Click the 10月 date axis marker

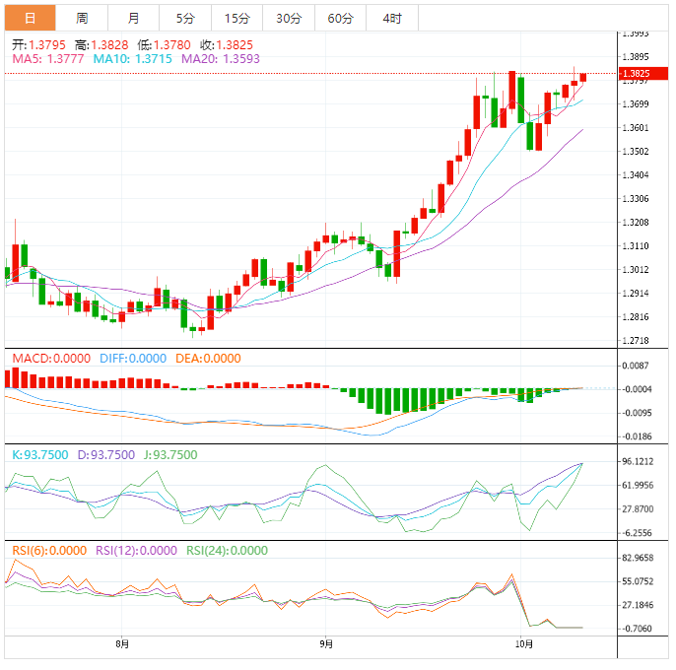click(x=524, y=644)
